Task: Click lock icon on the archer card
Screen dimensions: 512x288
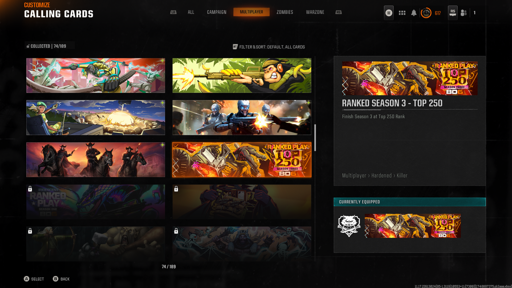Action: tap(30, 231)
